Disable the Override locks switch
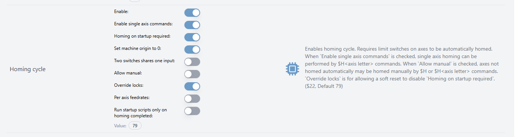The height and width of the screenshot is (137, 516). [x=192, y=86]
